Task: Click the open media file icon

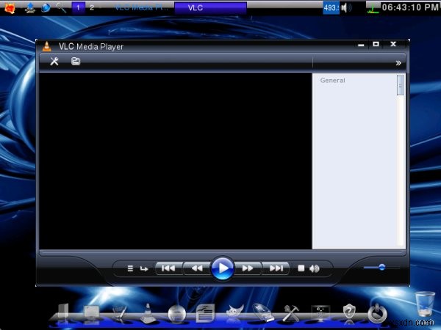Action: point(76,61)
